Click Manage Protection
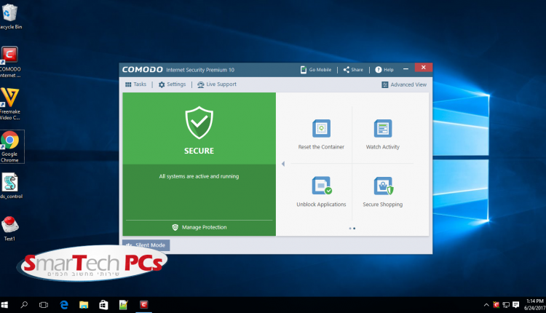Viewport: 546px width, 313px height. (199, 227)
